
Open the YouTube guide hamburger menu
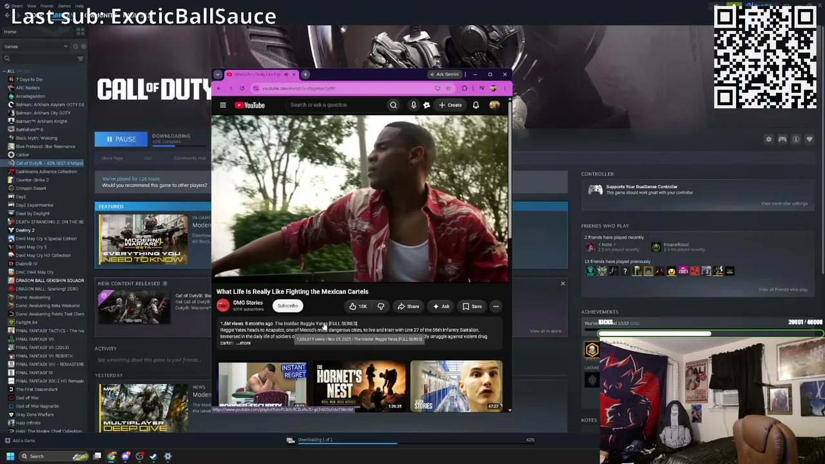pyautogui.click(x=223, y=105)
